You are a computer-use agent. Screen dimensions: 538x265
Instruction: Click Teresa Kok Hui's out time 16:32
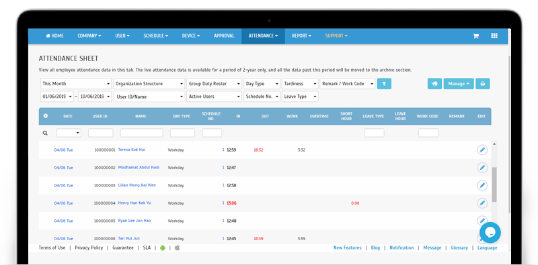(x=258, y=150)
